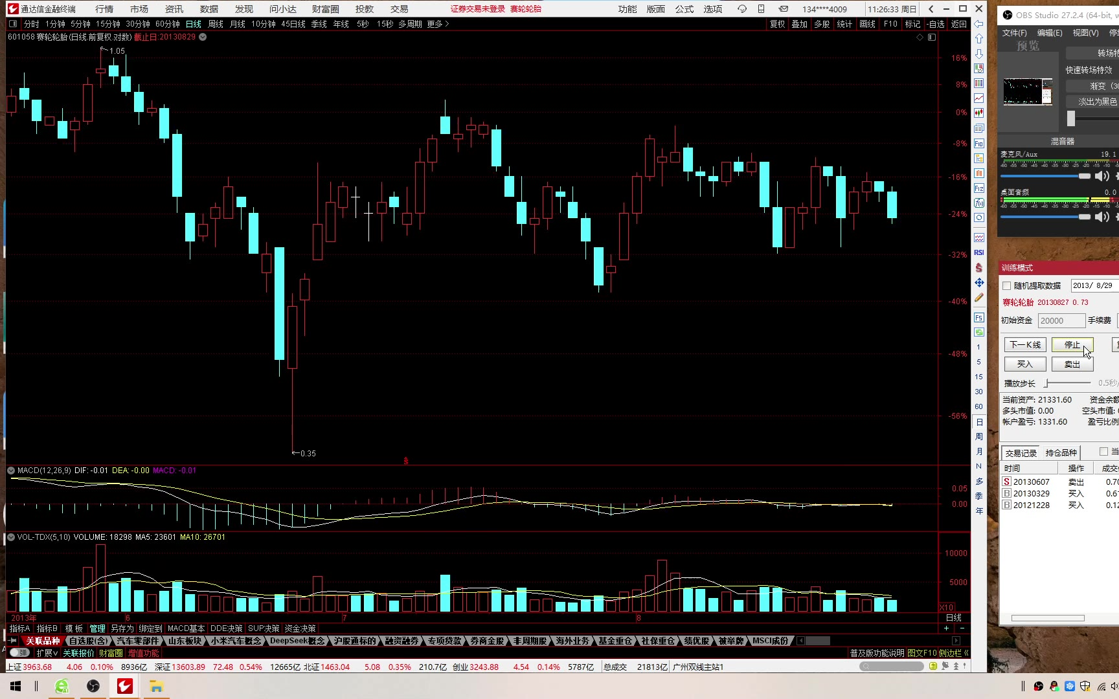Tick the checkbox right of 持仓品种 tab
This screenshot has width=1119, height=699.
tap(1103, 451)
